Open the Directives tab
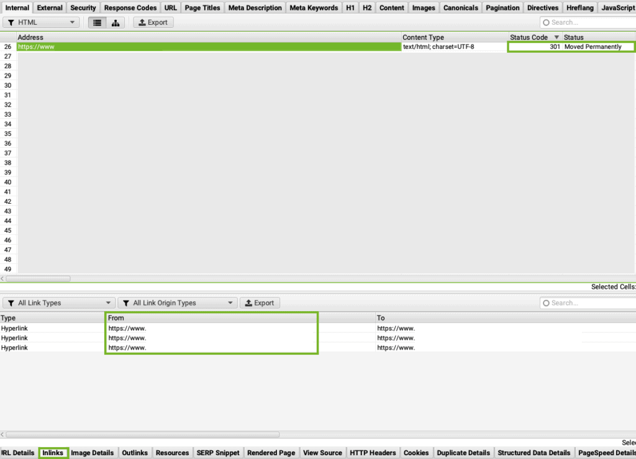Image resolution: width=636 pixels, height=459 pixels. pyautogui.click(x=543, y=7)
